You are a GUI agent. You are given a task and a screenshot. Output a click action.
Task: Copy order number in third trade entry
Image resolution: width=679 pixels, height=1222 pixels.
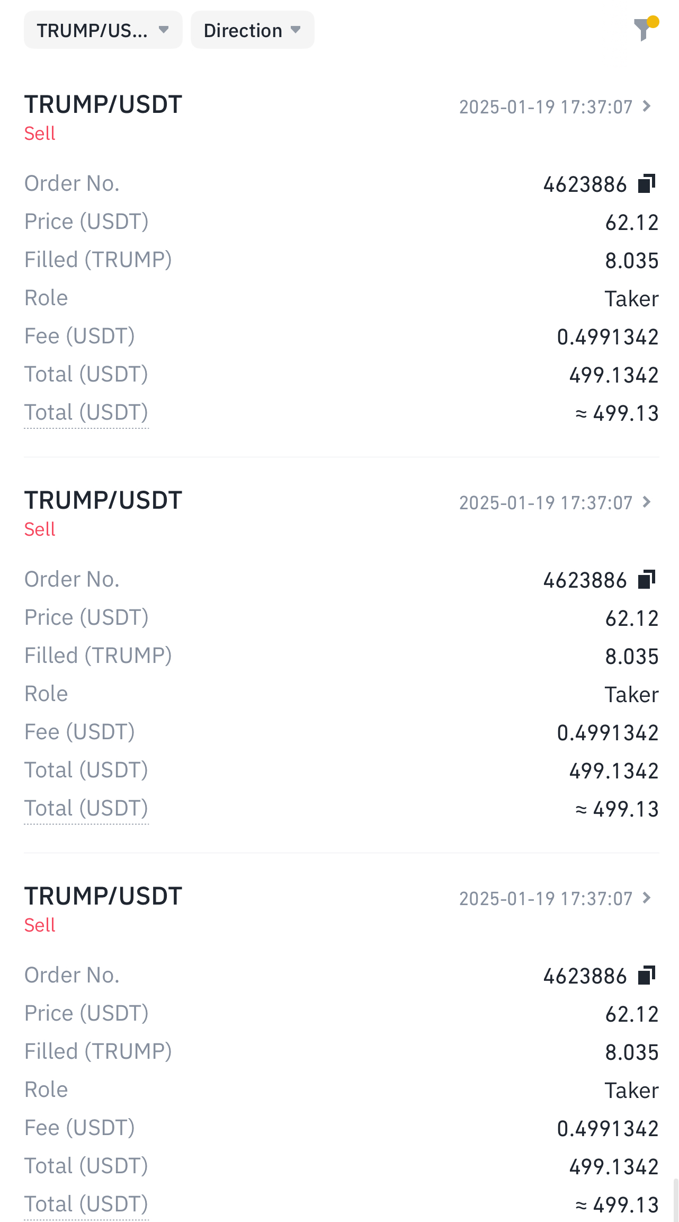click(647, 976)
